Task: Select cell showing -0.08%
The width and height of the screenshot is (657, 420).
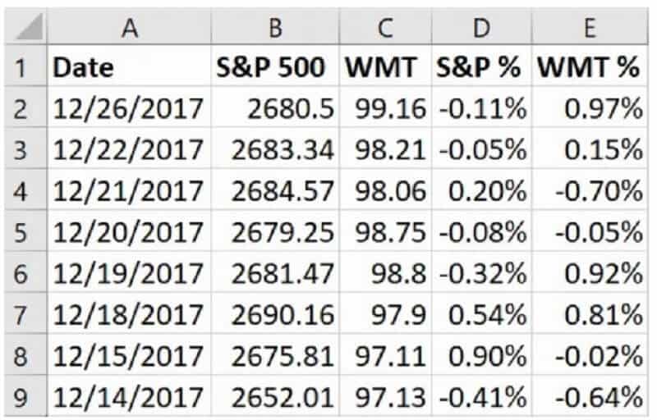Action: (481, 231)
